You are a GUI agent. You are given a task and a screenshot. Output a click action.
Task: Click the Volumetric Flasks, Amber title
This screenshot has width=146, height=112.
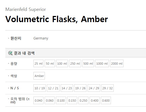pyautogui.click(x=57, y=19)
